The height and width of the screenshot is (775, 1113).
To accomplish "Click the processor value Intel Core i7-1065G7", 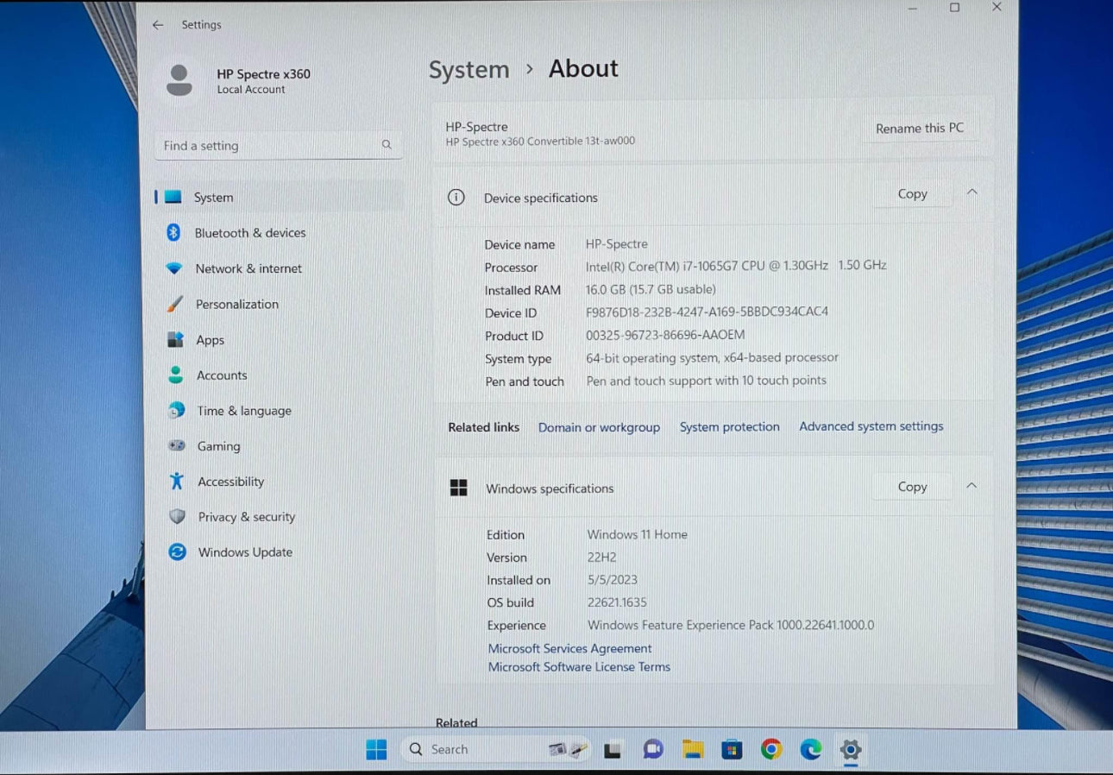I will 736,266.
